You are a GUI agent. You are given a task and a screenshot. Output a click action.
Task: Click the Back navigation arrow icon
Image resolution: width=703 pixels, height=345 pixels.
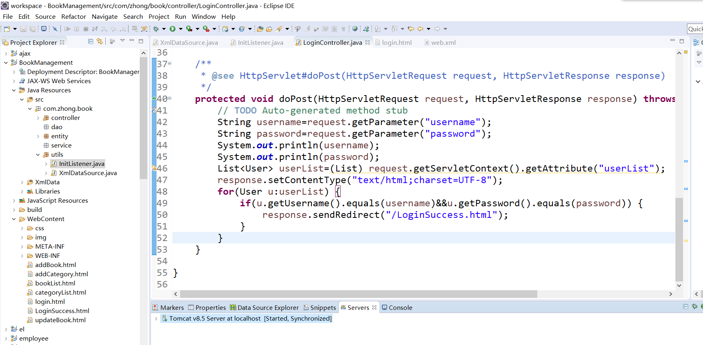click(420, 29)
